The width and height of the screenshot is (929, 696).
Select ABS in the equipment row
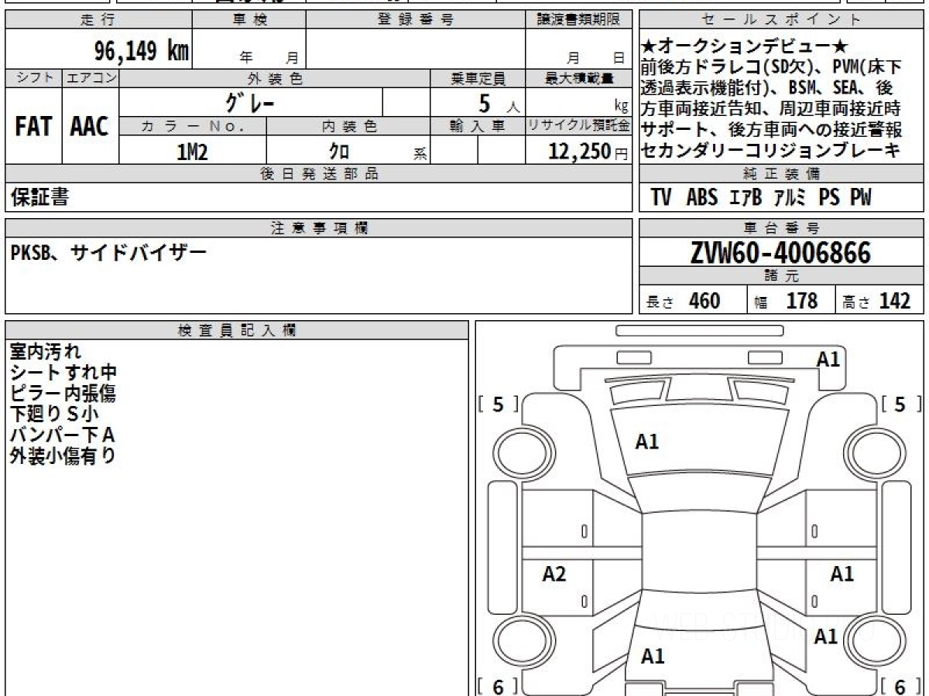(x=702, y=197)
